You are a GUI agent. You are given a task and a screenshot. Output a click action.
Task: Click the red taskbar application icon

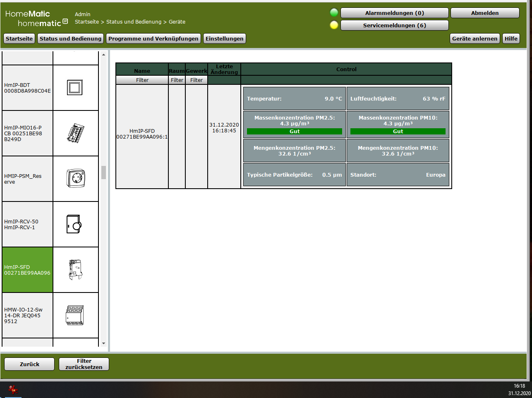[13, 389]
